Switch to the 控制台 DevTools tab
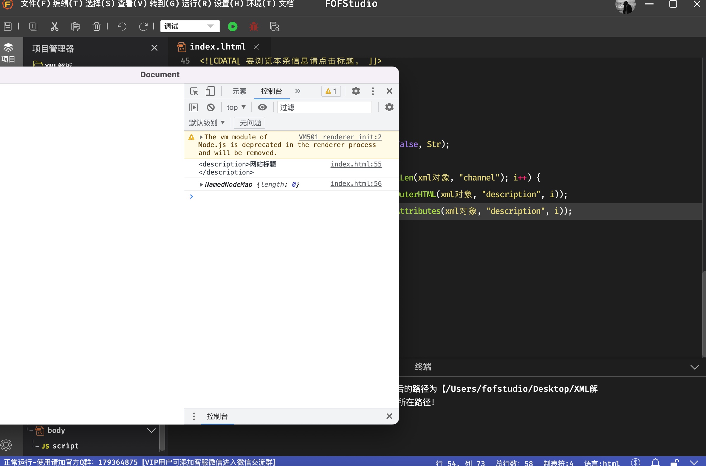The image size is (706, 466). tap(272, 91)
